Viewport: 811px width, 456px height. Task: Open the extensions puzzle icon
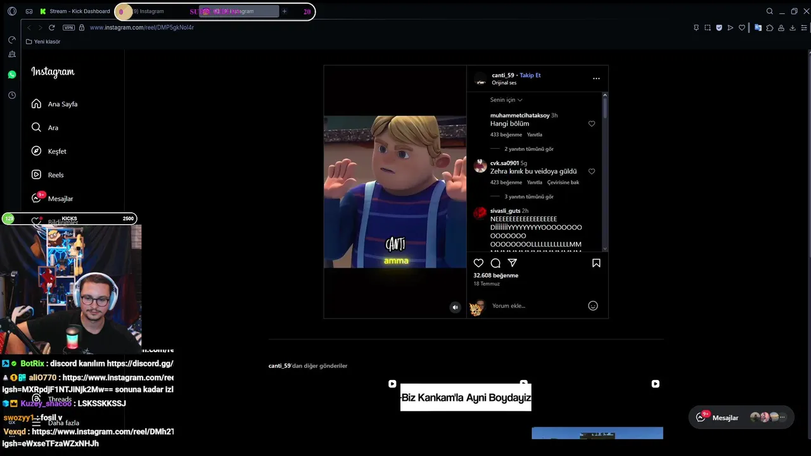click(770, 28)
